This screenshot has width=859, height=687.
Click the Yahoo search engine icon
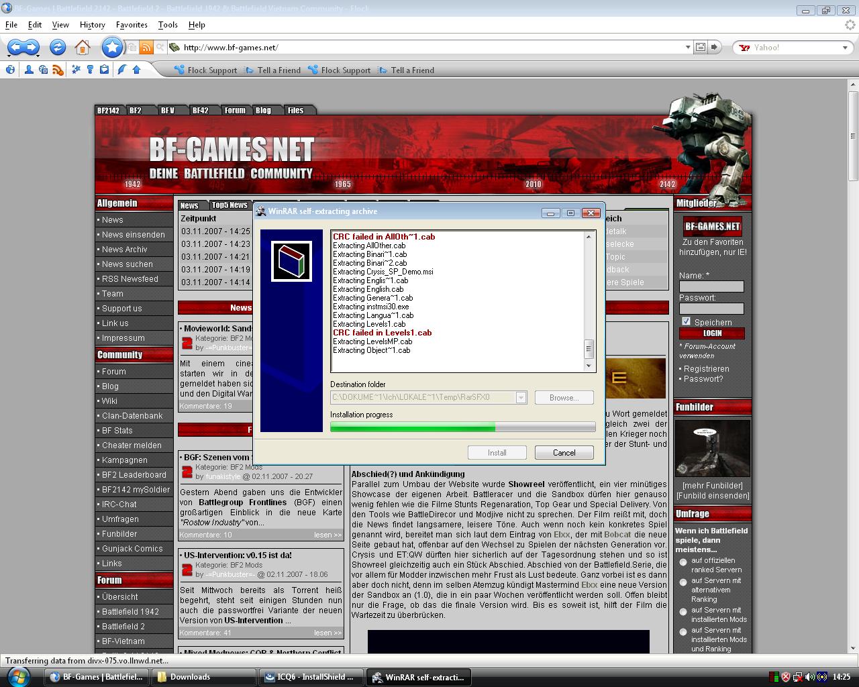[744, 48]
